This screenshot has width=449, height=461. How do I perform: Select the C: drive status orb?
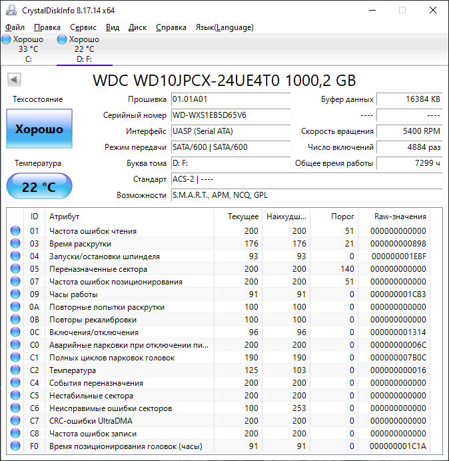7,40
